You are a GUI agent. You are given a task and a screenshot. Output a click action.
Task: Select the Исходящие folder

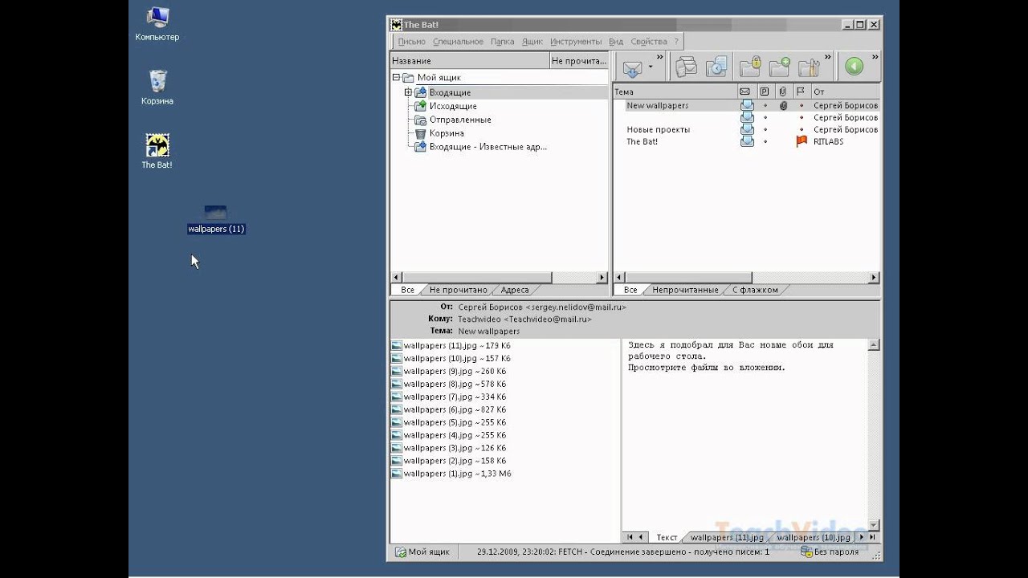(x=453, y=106)
